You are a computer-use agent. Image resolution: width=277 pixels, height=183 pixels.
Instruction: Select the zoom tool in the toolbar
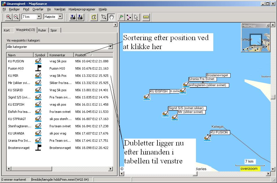[104, 17]
